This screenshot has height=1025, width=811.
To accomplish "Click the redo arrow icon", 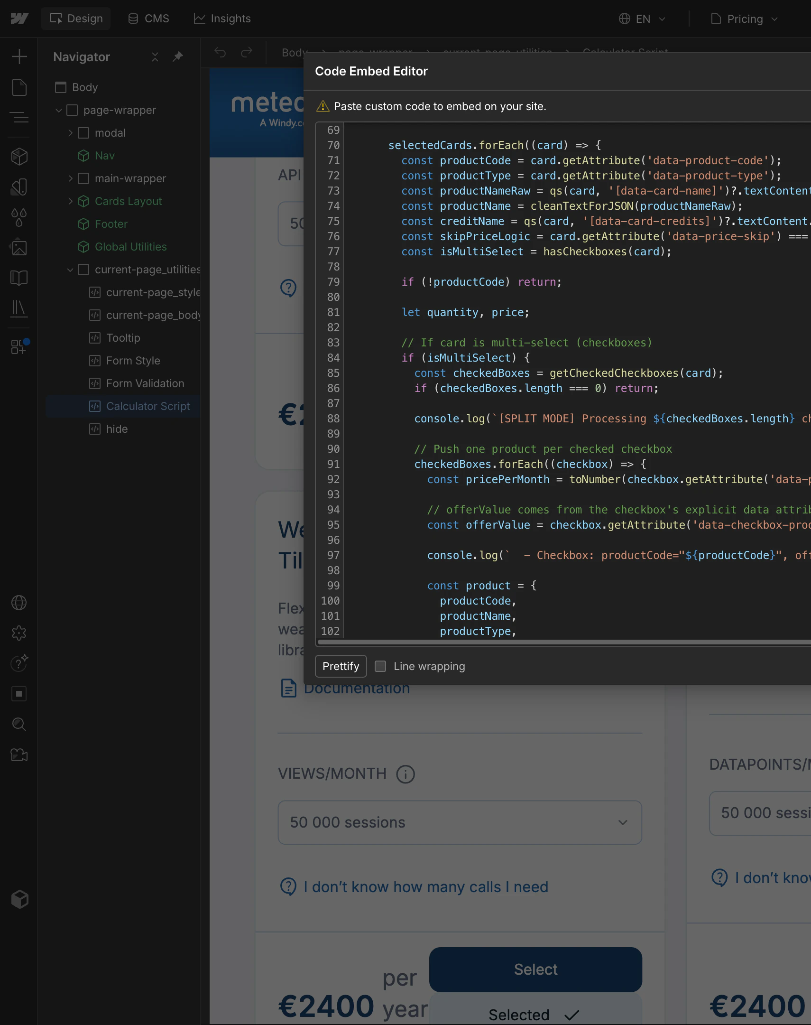I will (x=247, y=52).
